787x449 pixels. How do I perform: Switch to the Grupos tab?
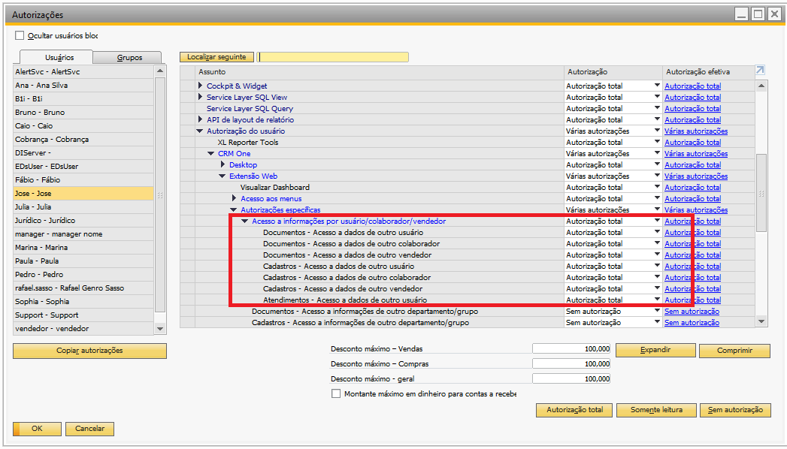(x=129, y=58)
